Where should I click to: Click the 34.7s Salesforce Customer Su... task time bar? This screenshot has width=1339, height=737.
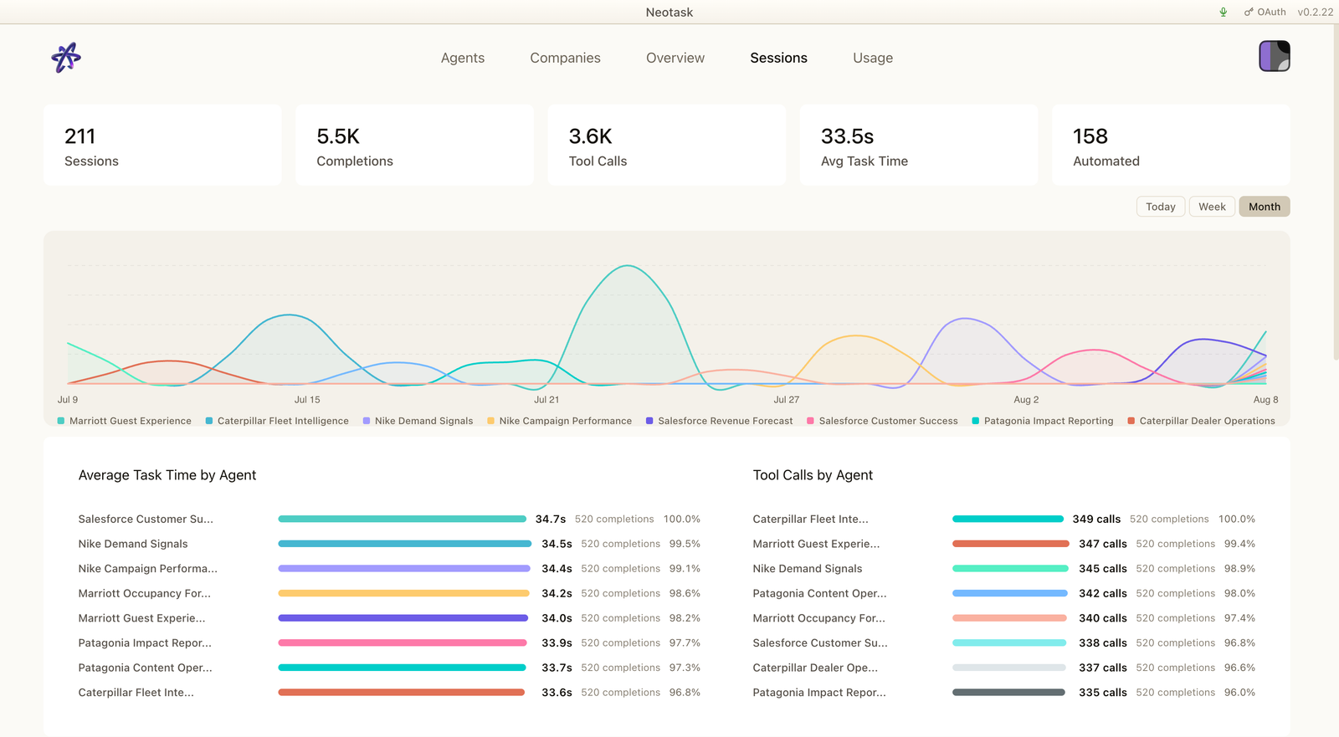coord(402,519)
